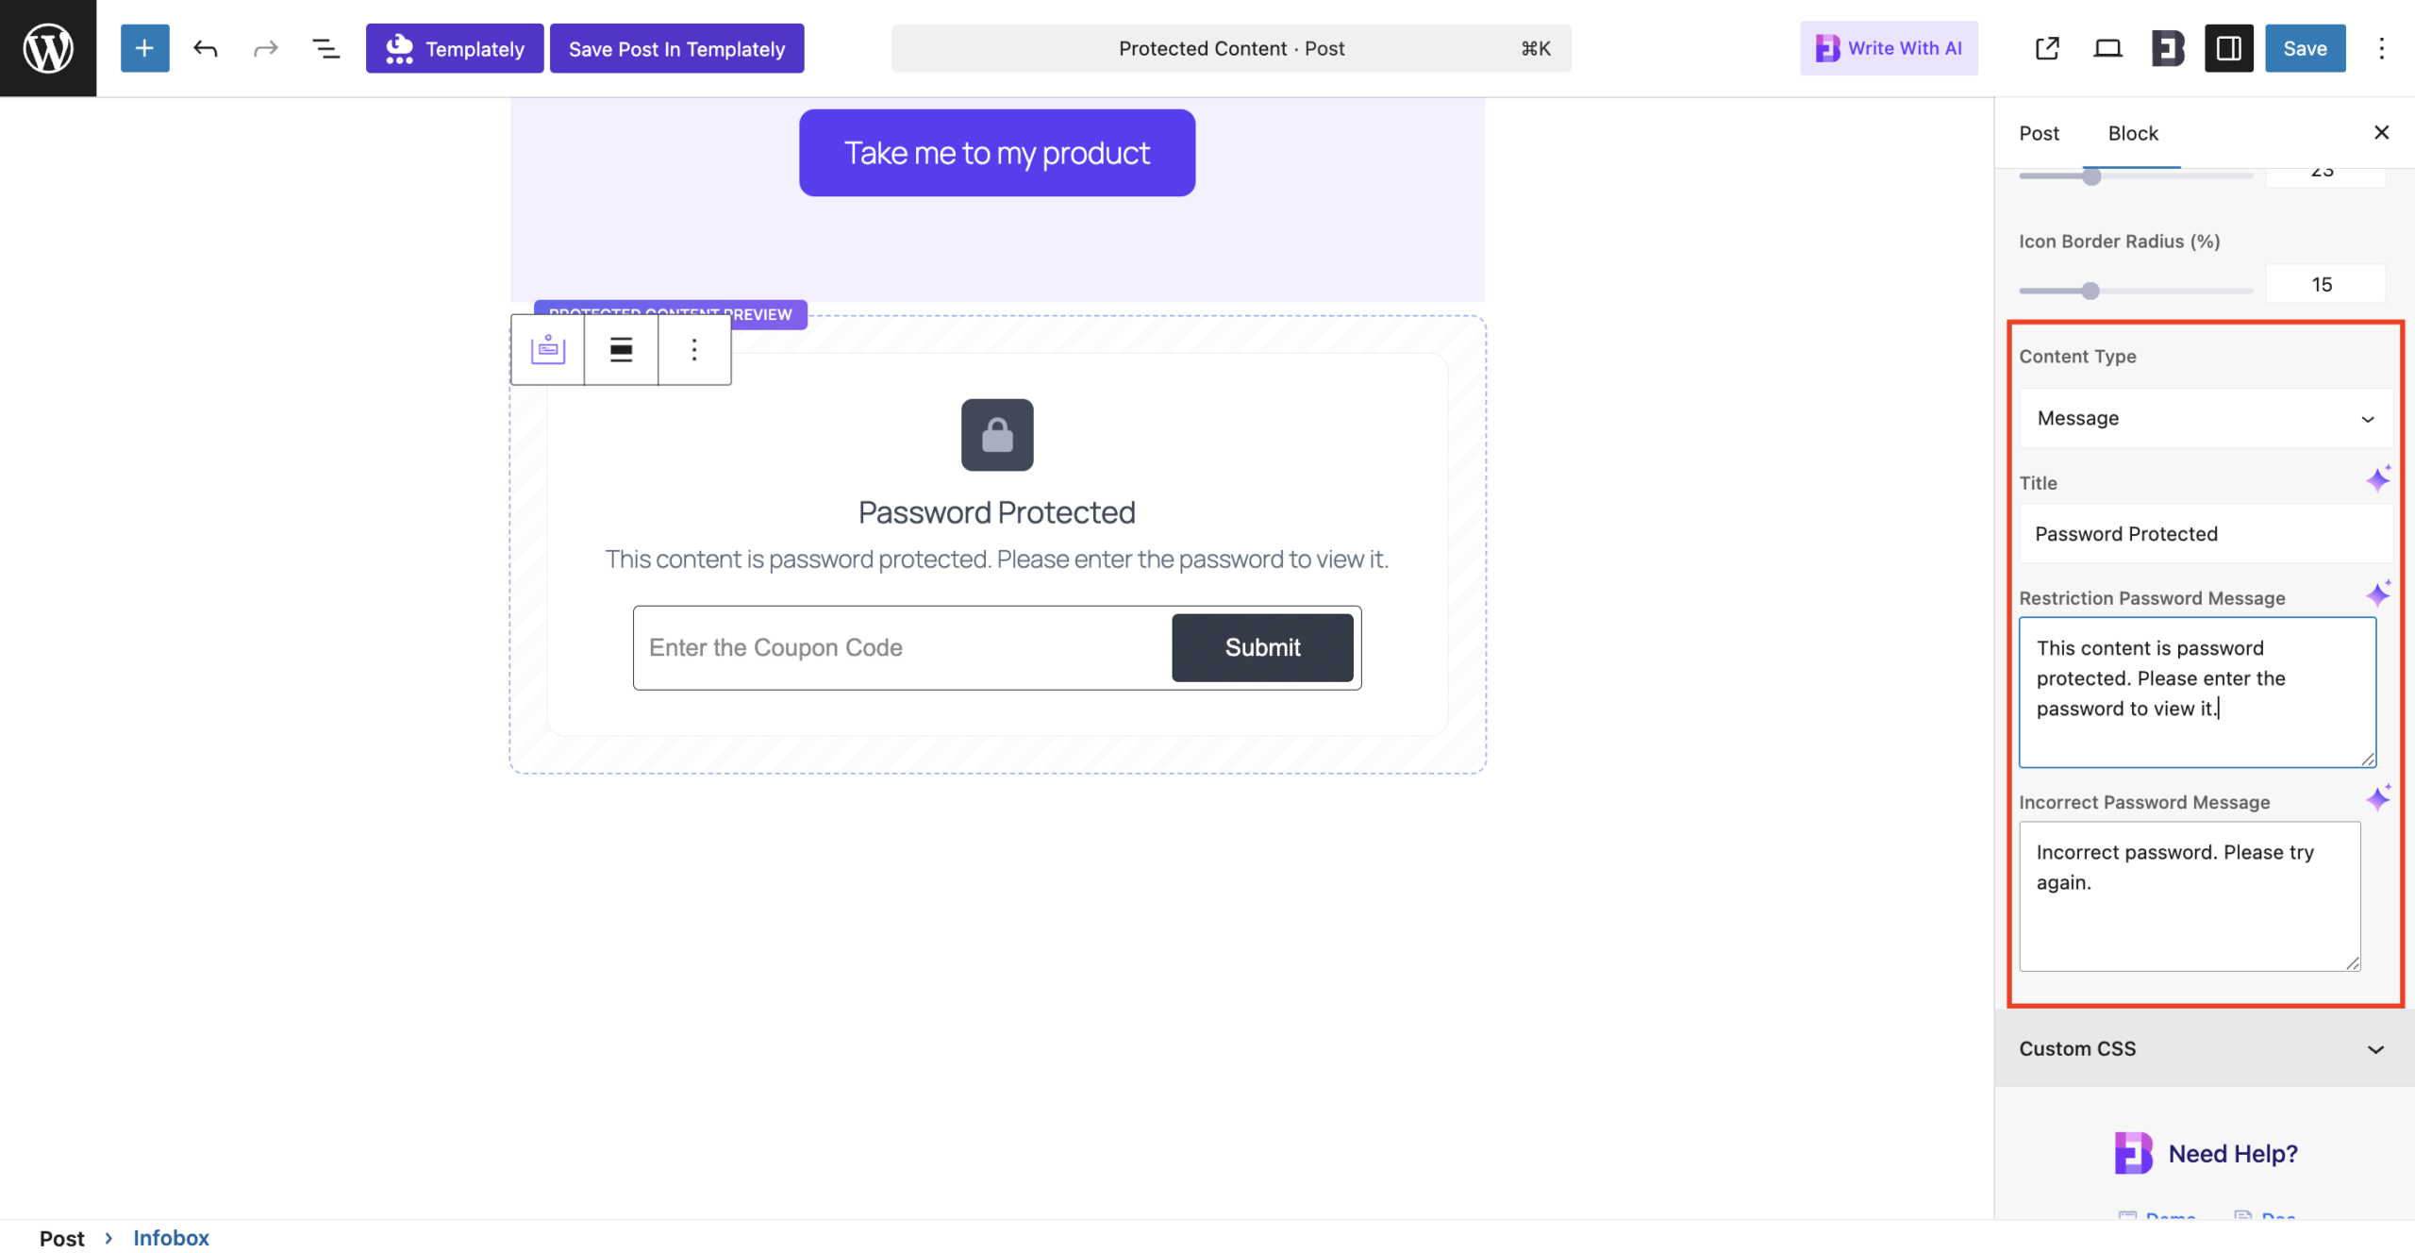Screen dimensions: 2415x1253
Task: Edit the Restriction Password Message textarea
Action: click(x=2197, y=693)
